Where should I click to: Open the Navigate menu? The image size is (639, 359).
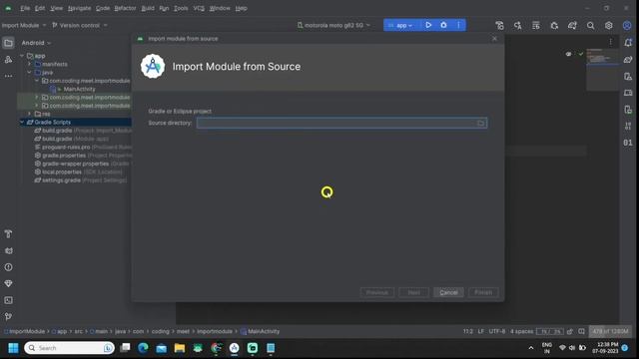80,8
